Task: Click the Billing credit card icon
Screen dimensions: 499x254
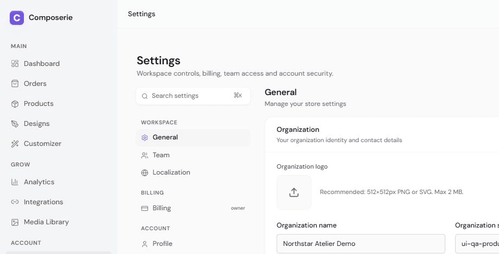Action: point(144,209)
